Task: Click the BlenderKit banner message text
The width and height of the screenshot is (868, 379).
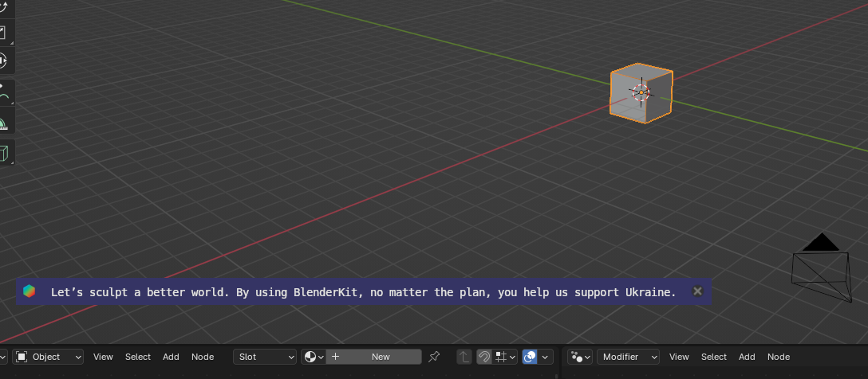Action: point(363,292)
